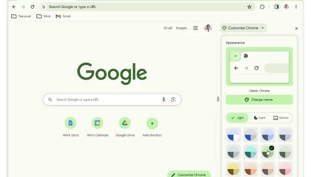Screen dimensions: 311x177
Task: Click the Google account avatar on the page
Action: pyautogui.click(x=208, y=28)
